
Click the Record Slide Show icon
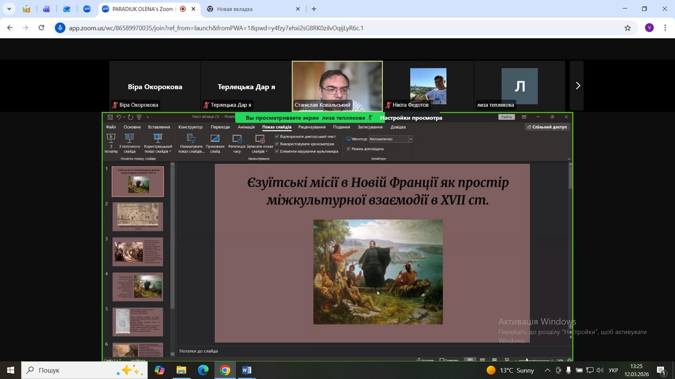pyautogui.click(x=259, y=139)
